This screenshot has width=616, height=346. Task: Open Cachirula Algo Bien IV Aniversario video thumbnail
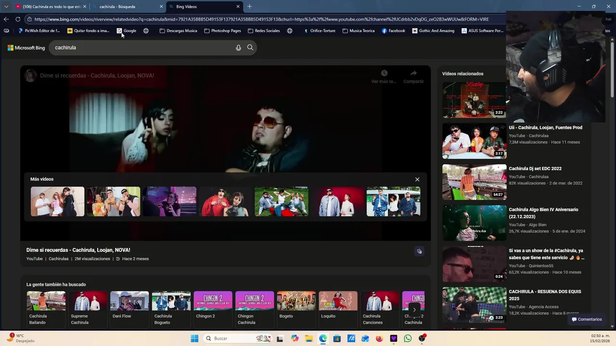coord(474,223)
